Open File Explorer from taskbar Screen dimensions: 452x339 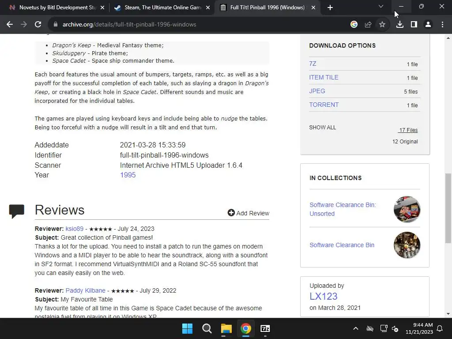tap(226, 328)
